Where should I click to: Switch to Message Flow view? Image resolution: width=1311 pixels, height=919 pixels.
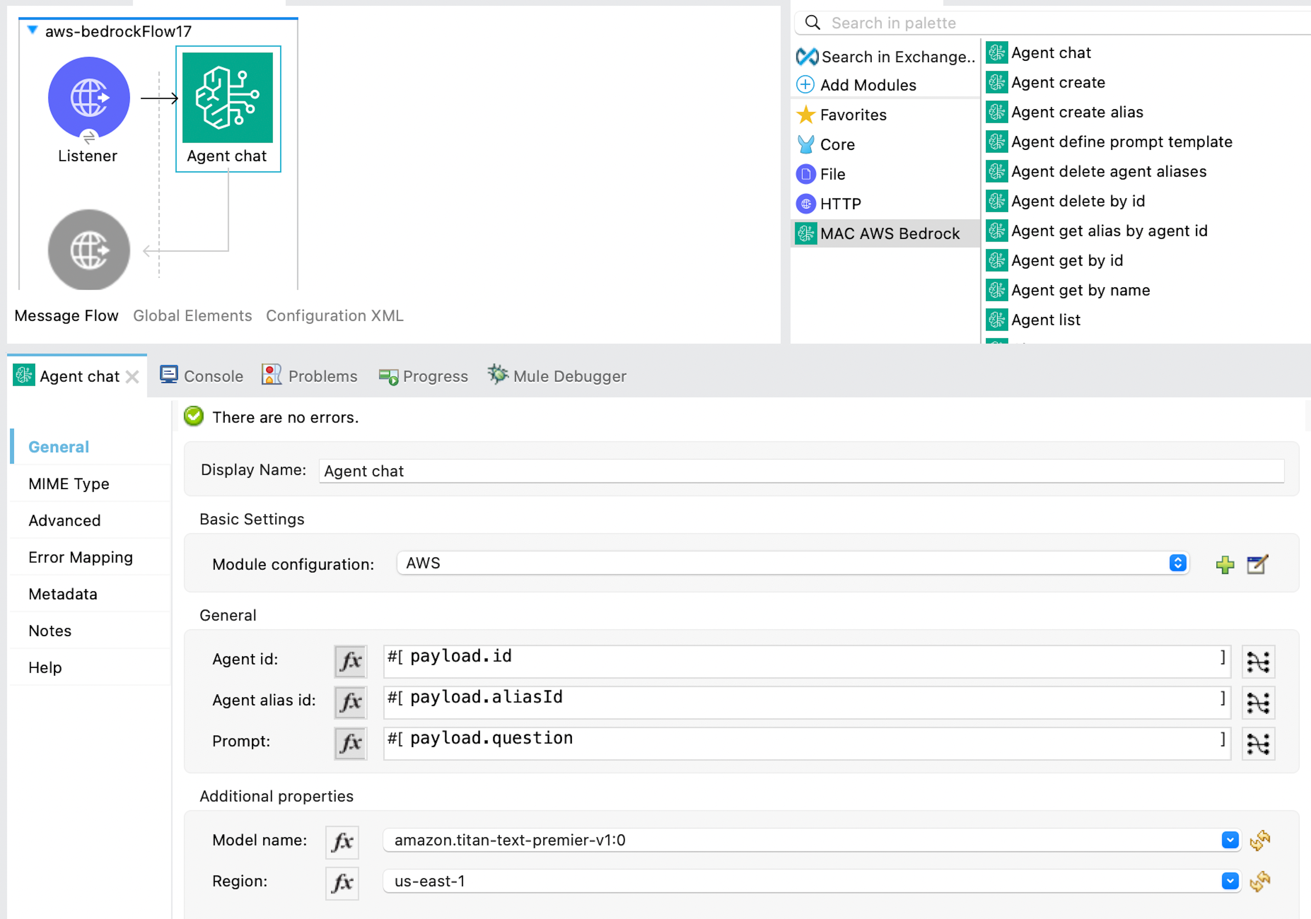[66, 316]
